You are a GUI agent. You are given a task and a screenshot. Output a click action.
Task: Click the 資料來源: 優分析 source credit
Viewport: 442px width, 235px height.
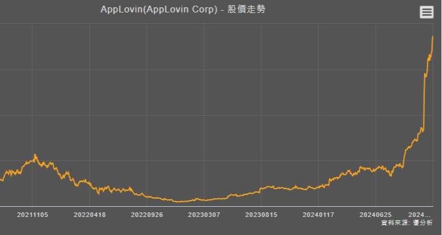coord(407,223)
